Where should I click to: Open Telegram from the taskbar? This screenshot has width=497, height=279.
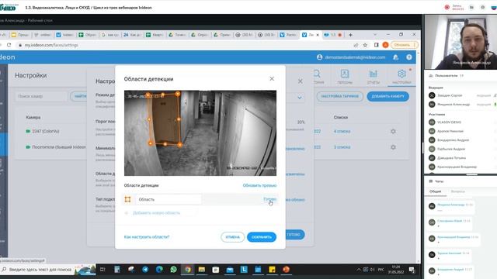(145, 270)
